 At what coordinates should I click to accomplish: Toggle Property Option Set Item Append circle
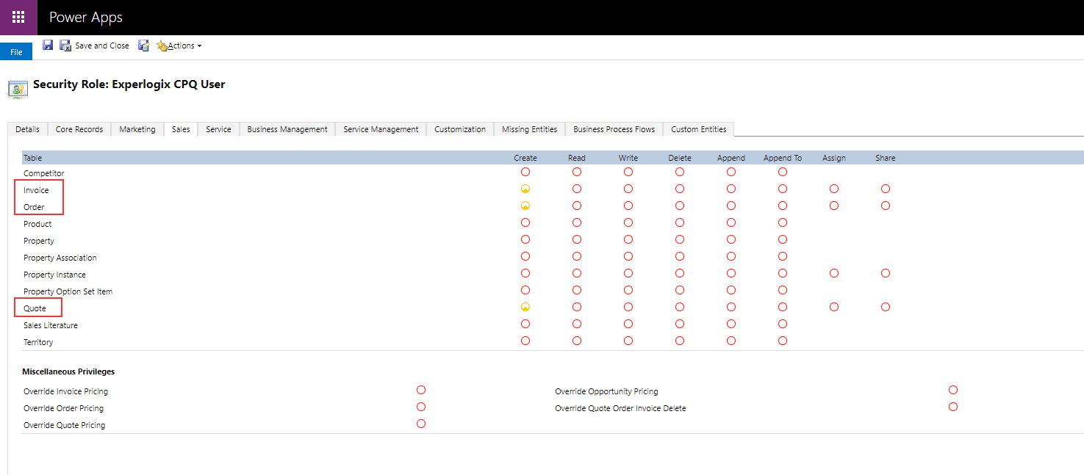731,290
